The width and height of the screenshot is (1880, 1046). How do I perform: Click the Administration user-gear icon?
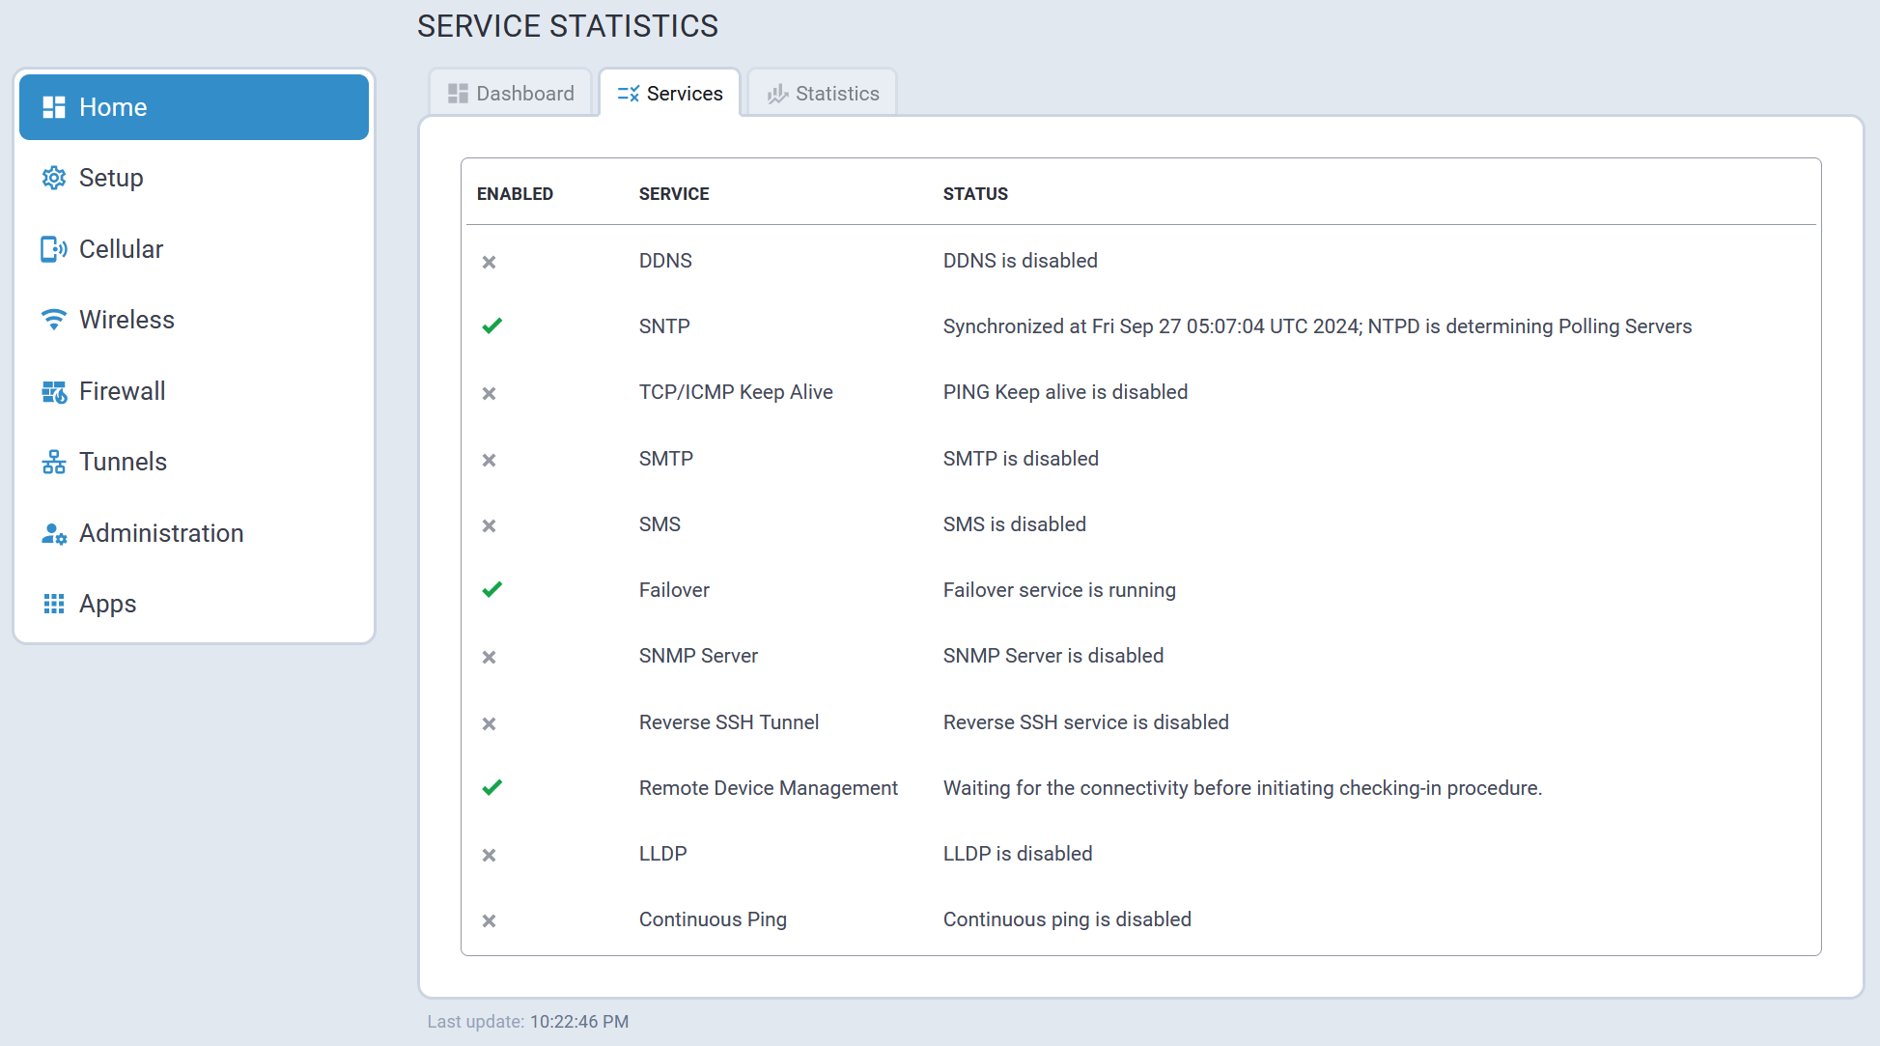click(x=54, y=533)
